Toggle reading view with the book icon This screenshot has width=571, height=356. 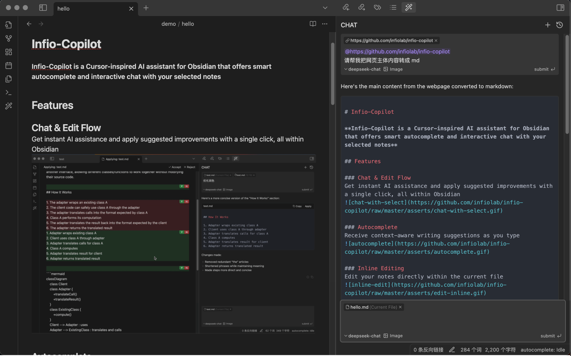pyautogui.click(x=313, y=24)
